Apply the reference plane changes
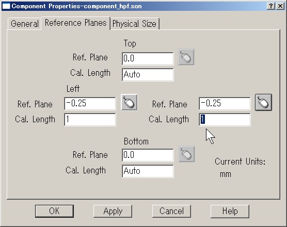 113,211
